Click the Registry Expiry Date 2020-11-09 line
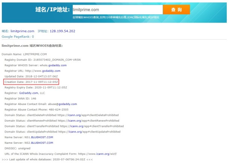229x163 pixels. pos(36,88)
